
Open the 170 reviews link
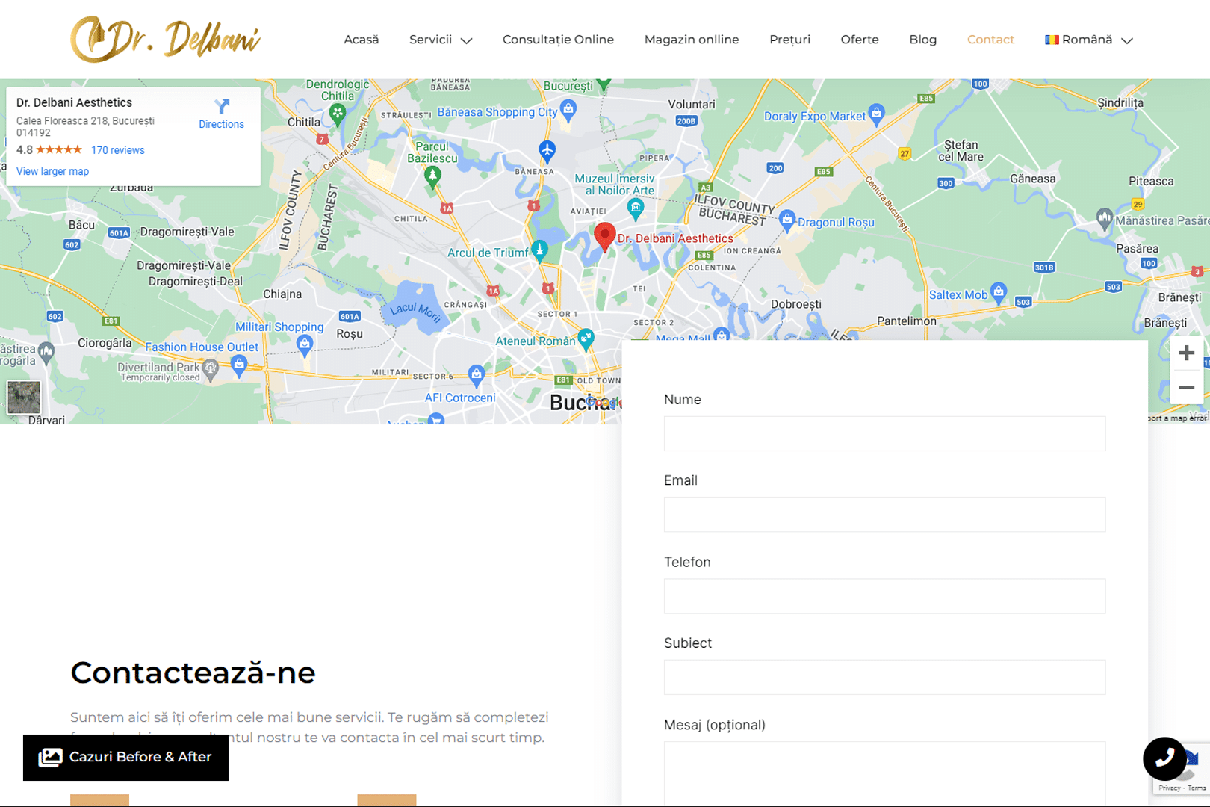click(117, 150)
